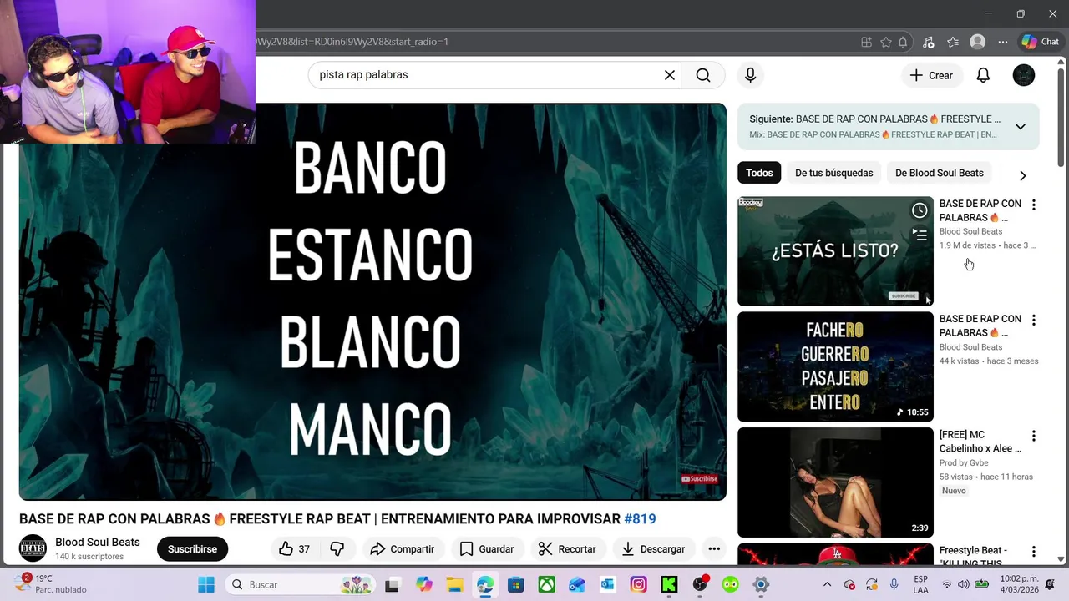Open File Explorer from the taskbar
The image size is (1069, 601).
click(453, 585)
